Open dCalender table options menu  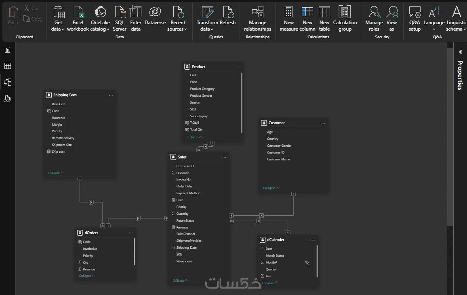313,240
